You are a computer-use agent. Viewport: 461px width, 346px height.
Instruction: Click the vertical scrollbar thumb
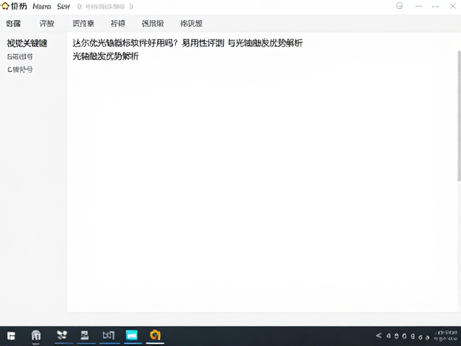tap(459, 115)
